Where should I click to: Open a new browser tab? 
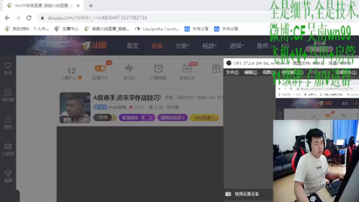(91, 6)
